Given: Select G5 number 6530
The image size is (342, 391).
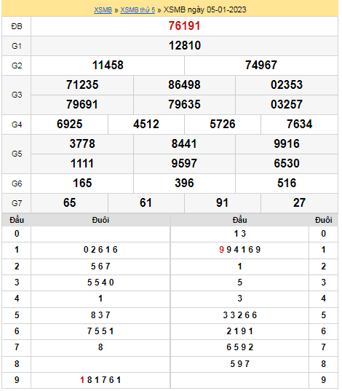Looking at the screenshot, I should tap(287, 164).
